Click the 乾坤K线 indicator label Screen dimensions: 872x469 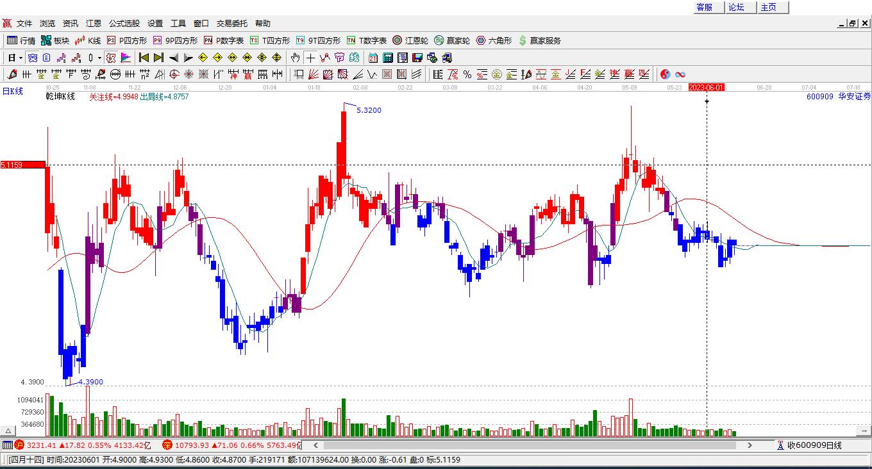(x=59, y=97)
